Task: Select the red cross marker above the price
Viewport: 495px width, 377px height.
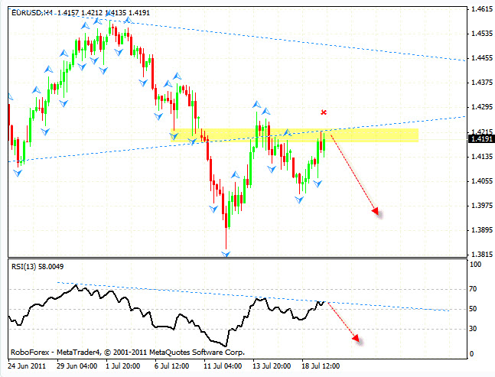Action: pyautogui.click(x=324, y=112)
